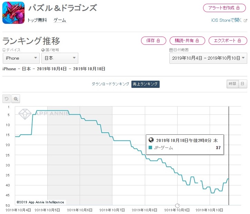Click the external link icon beside iOS Store
This screenshot has width=250, height=214.
click(x=246, y=20)
